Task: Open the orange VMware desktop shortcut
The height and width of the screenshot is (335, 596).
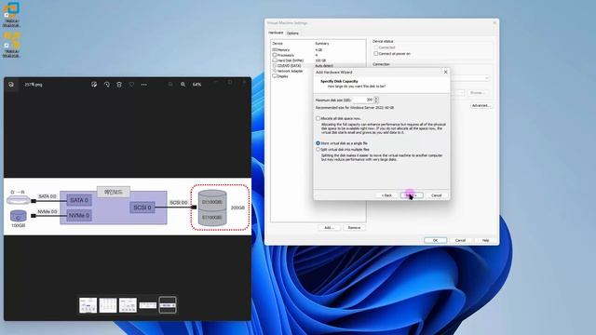Action: [11, 45]
